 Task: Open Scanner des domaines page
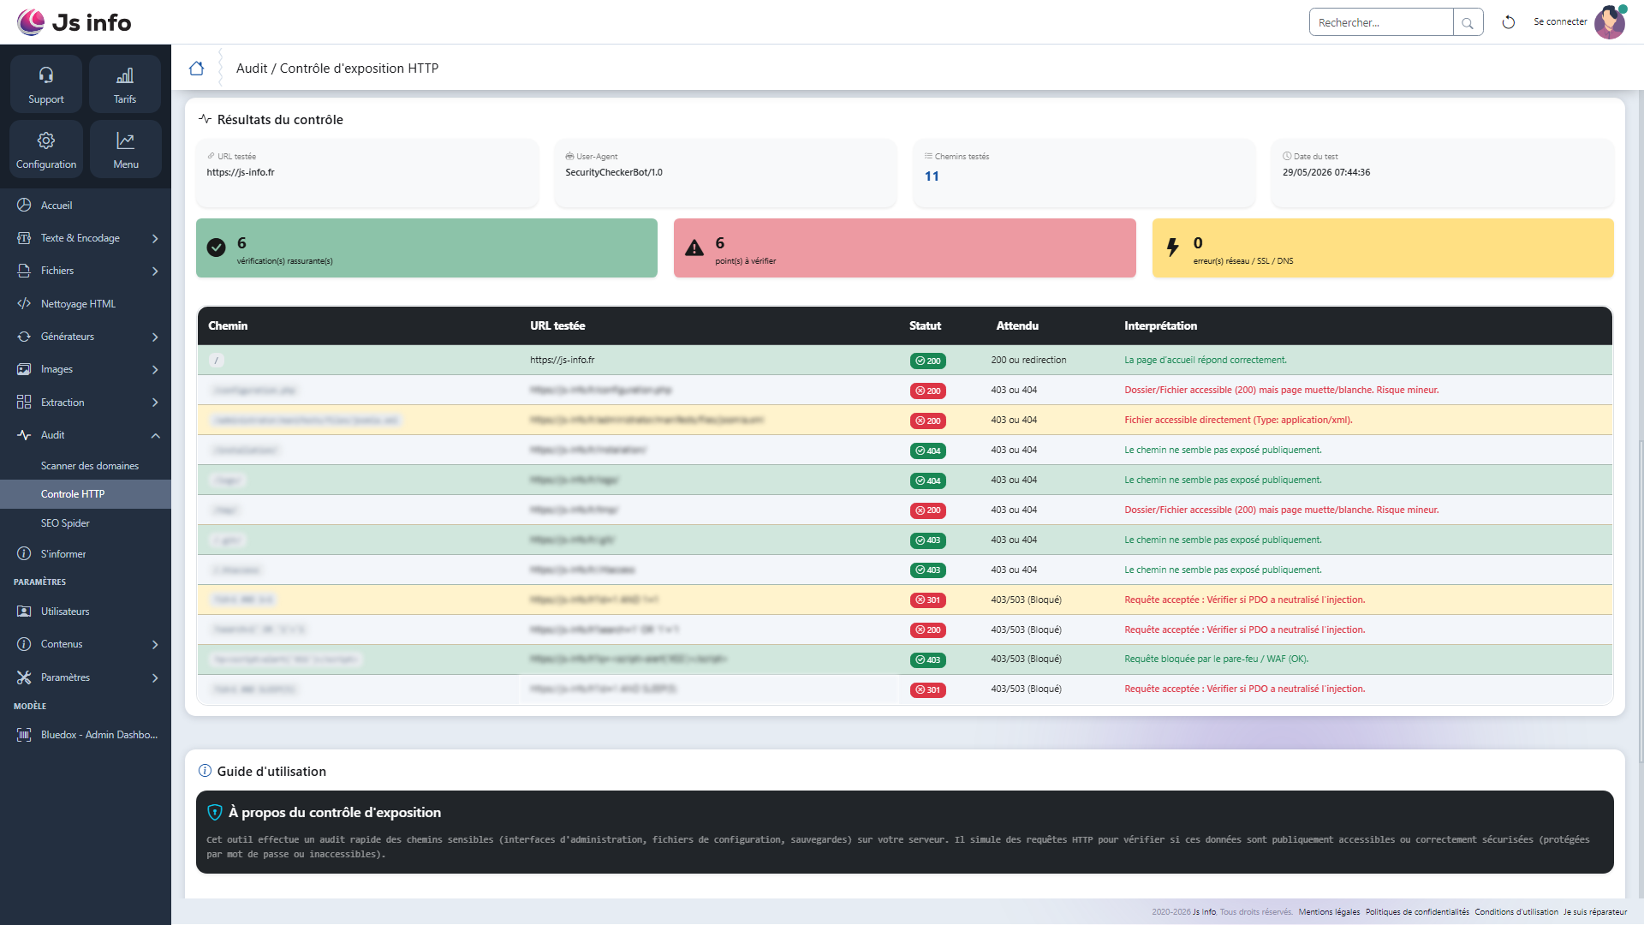coord(90,466)
